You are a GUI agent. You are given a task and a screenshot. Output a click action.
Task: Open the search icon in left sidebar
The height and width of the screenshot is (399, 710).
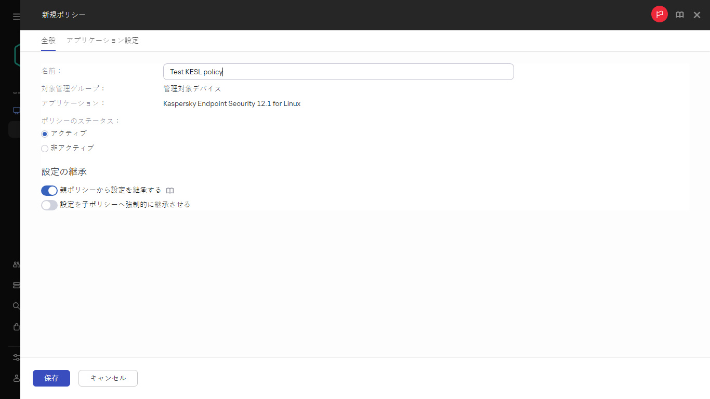[x=17, y=306]
